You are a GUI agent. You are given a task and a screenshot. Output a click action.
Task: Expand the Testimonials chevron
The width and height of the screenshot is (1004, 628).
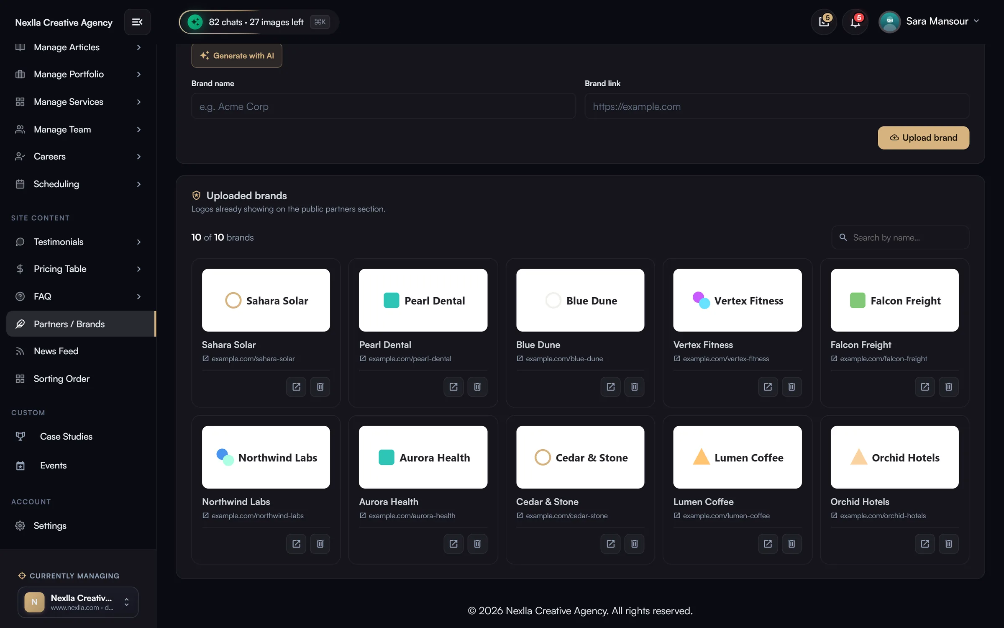pos(139,242)
